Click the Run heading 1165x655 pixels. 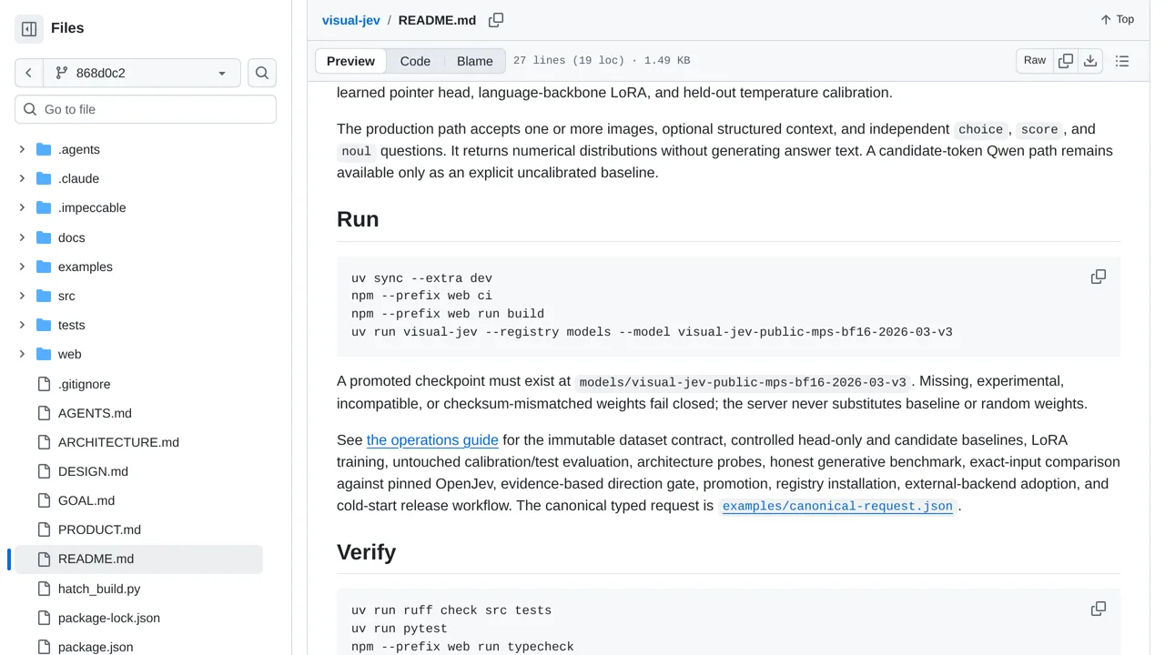pyautogui.click(x=358, y=219)
